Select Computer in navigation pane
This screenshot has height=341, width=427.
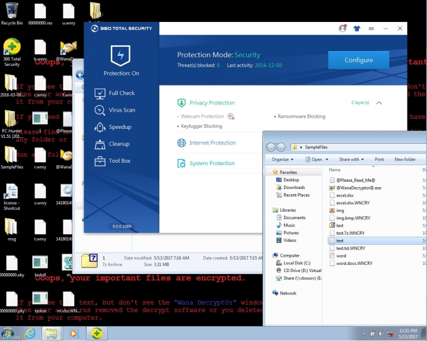289,256
